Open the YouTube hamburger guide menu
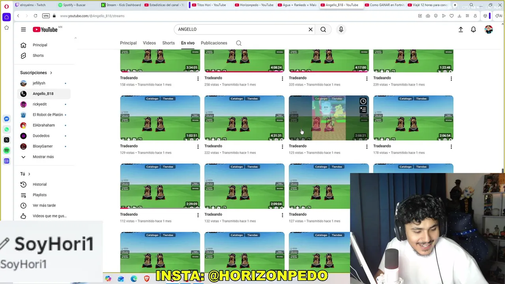This screenshot has height=284, width=505. tap(23, 30)
